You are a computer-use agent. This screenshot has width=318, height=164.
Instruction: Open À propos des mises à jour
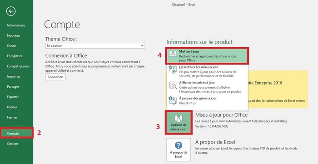[x=207, y=100]
